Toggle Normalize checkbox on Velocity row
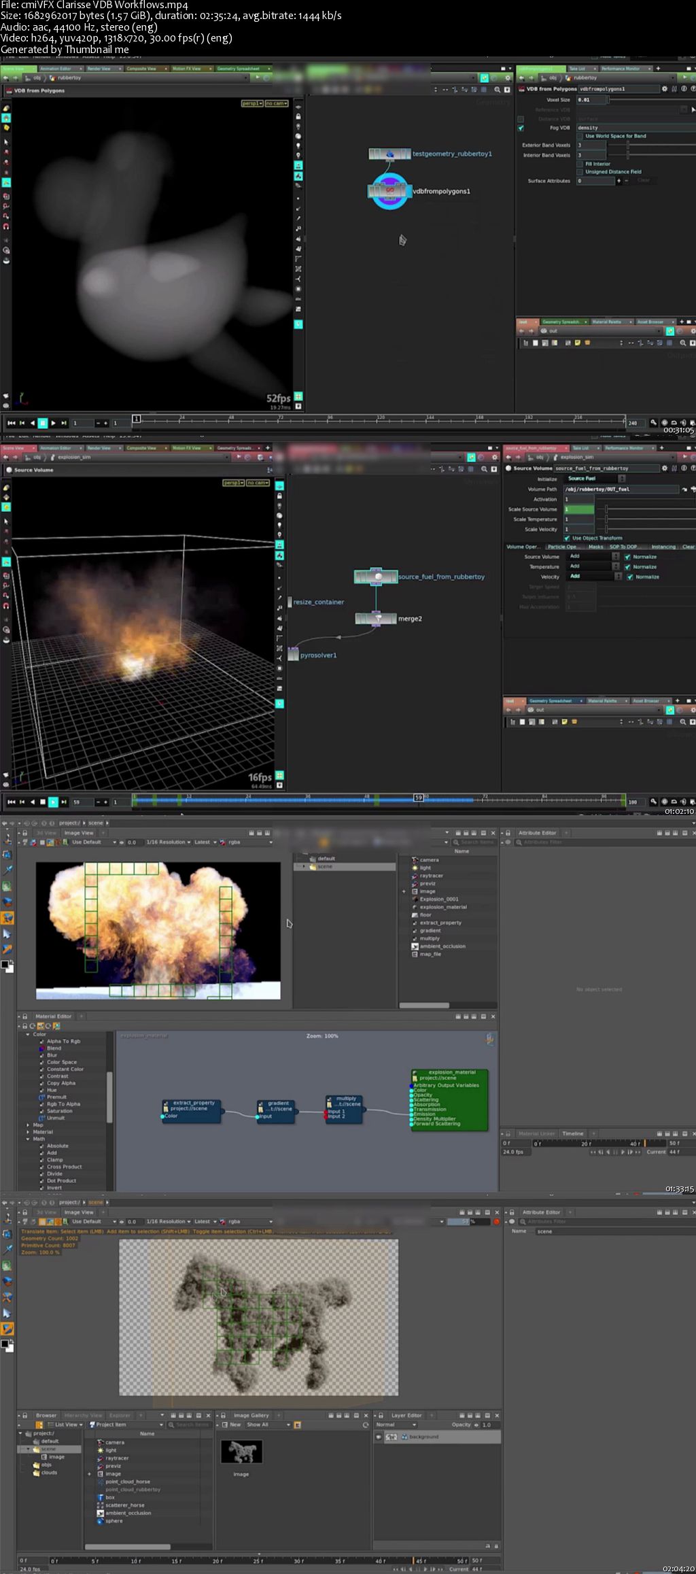696x1574 pixels. 630,577
